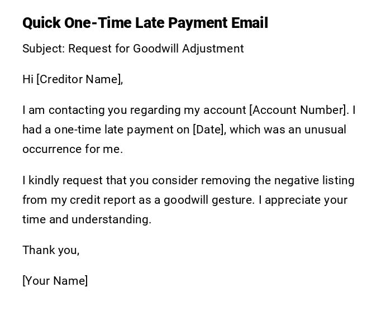The width and height of the screenshot is (391, 316).
Task: Click the words "unusual occurrence" in first paragraph
Action: tap(324, 130)
